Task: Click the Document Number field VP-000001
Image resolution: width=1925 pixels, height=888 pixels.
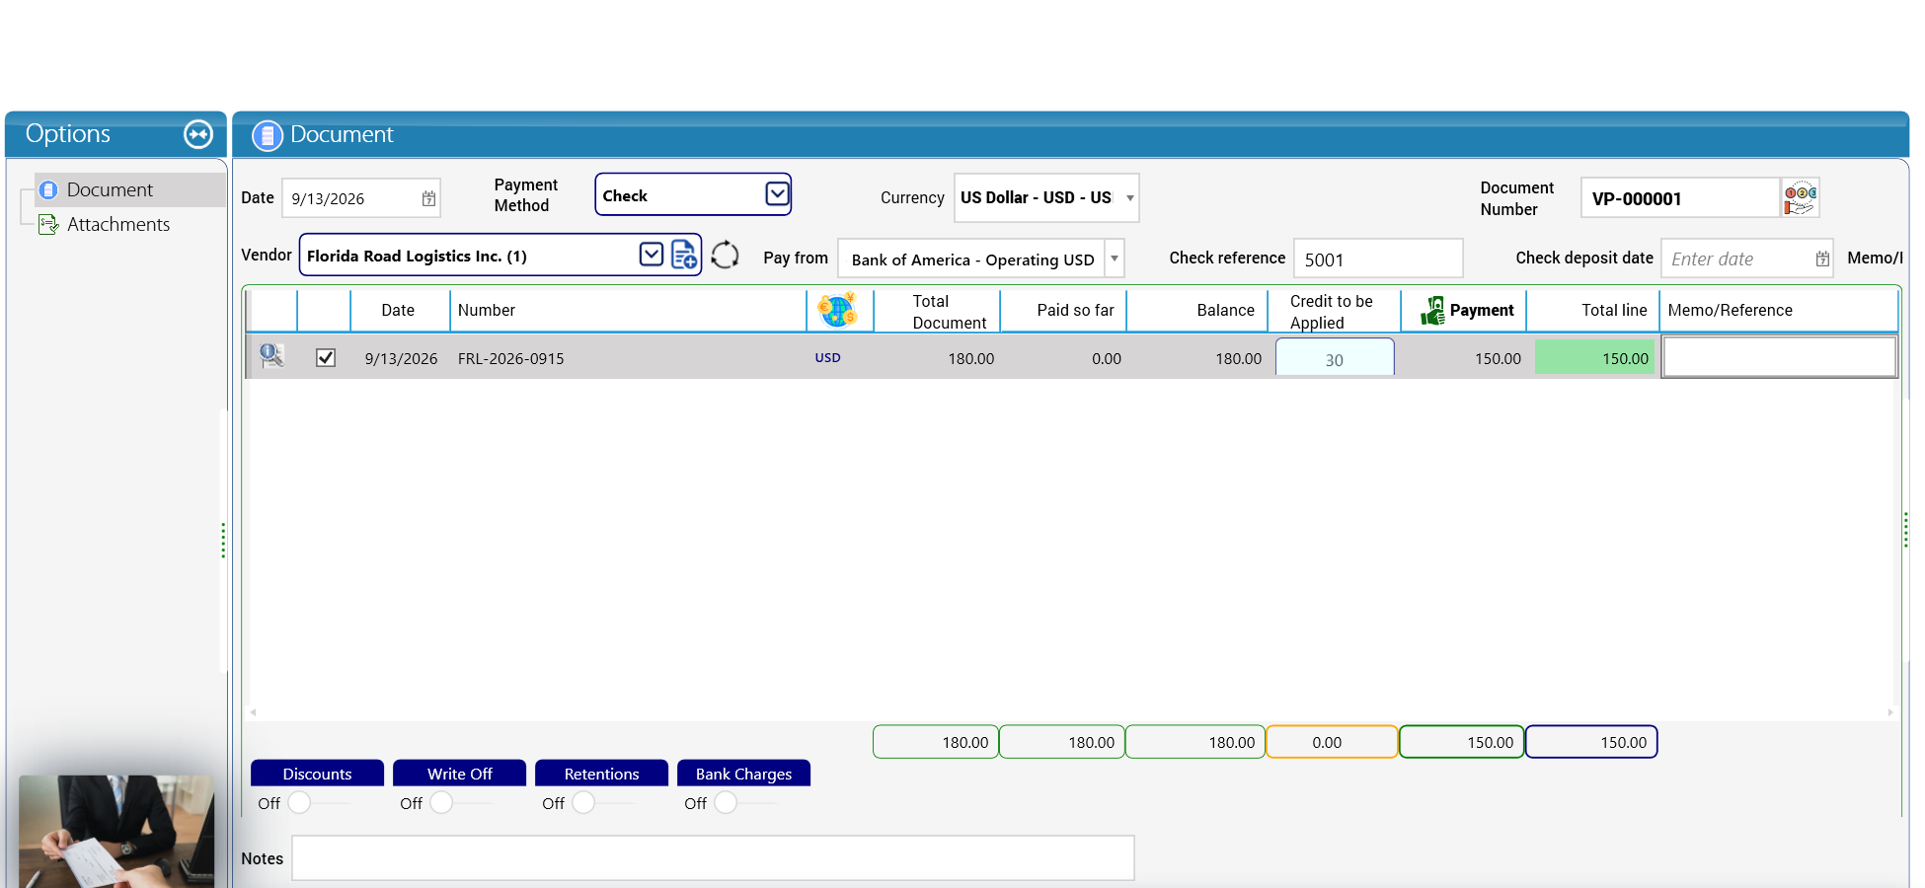Action: pyautogui.click(x=1680, y=198)
